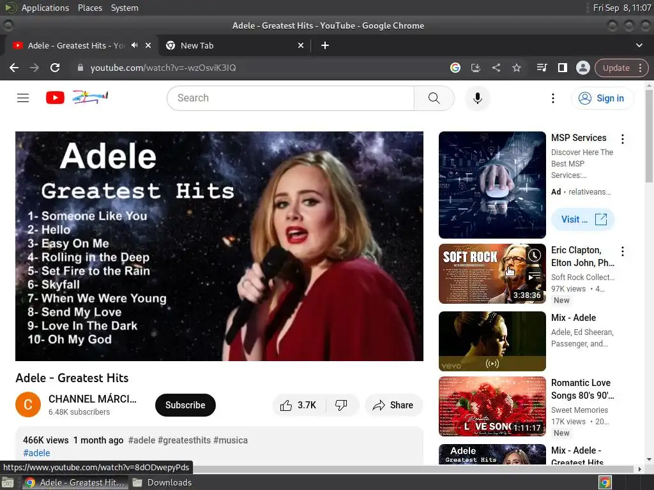Click the Mix - Adele title
This screenshot has height=490, width=654.
[x=574, y=318]
